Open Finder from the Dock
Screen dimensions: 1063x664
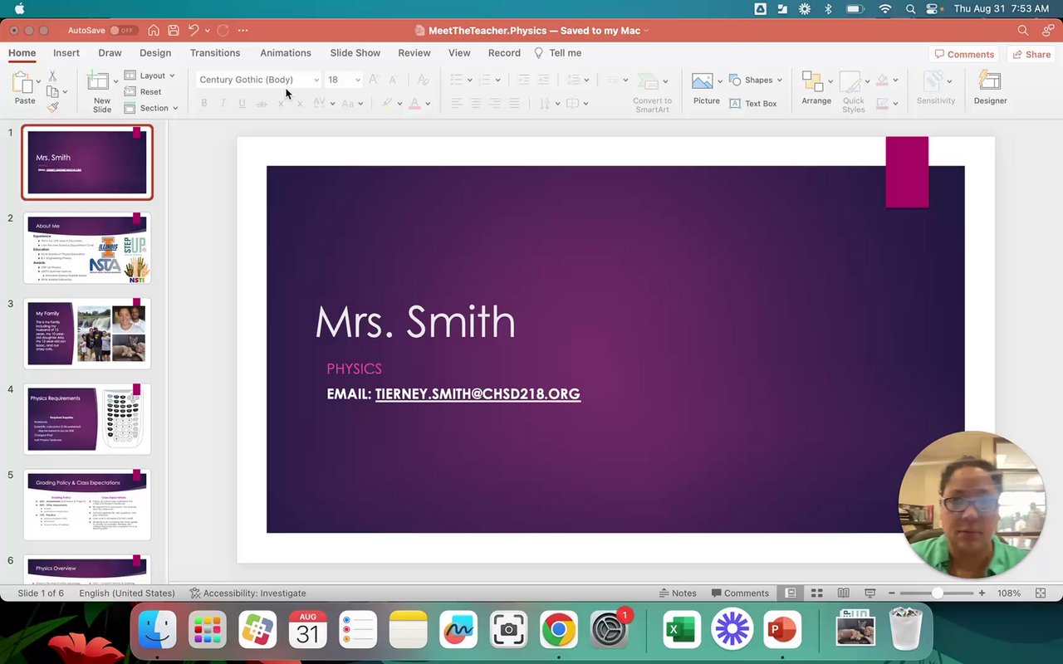(x=157, y=631)
